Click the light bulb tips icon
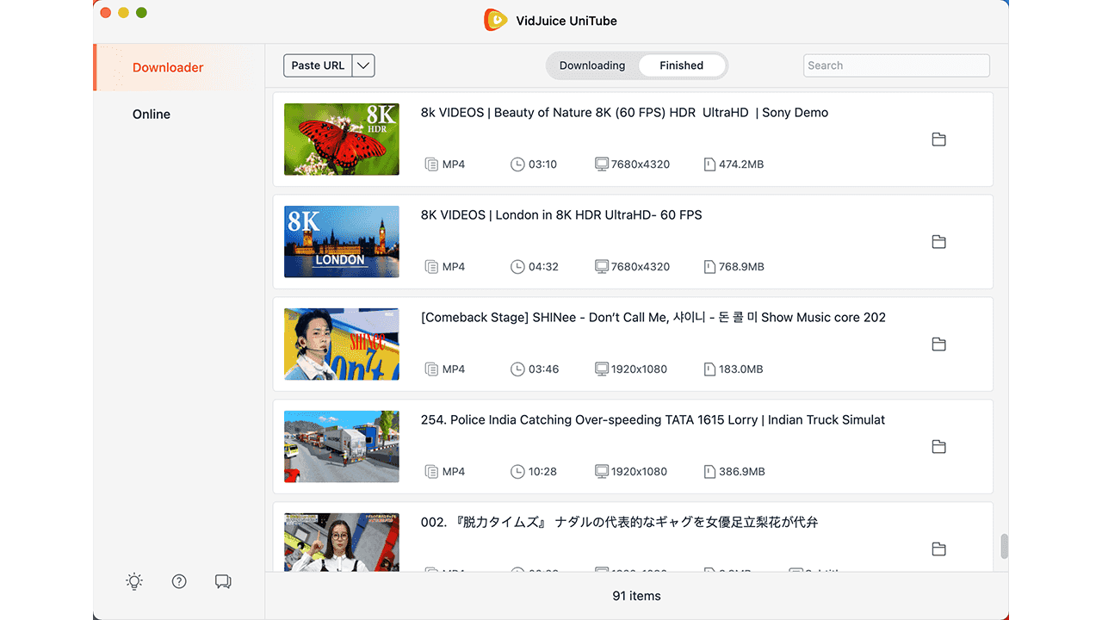Viewport: 1102px width, 620px height. click(134, 581)
